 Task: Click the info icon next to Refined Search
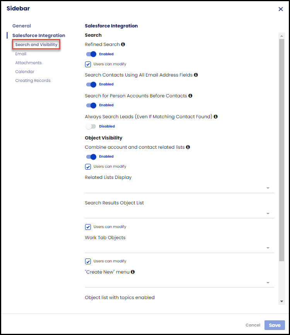coord(123,44)
